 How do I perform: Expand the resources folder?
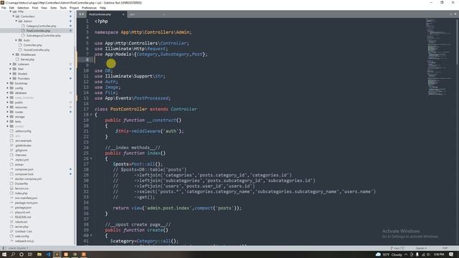tap(7, 107)
